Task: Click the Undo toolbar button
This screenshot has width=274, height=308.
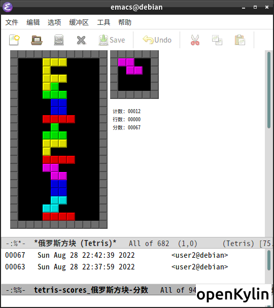Action: pyautogui.click(x=157, y=40)
